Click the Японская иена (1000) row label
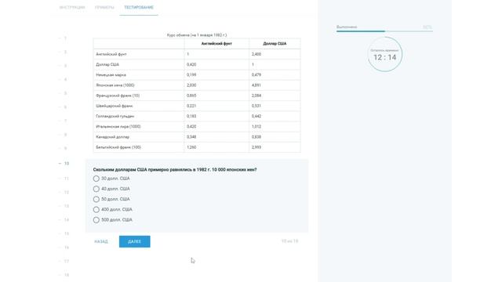Screen dimensions: 502x282 [x=115, y=85]
